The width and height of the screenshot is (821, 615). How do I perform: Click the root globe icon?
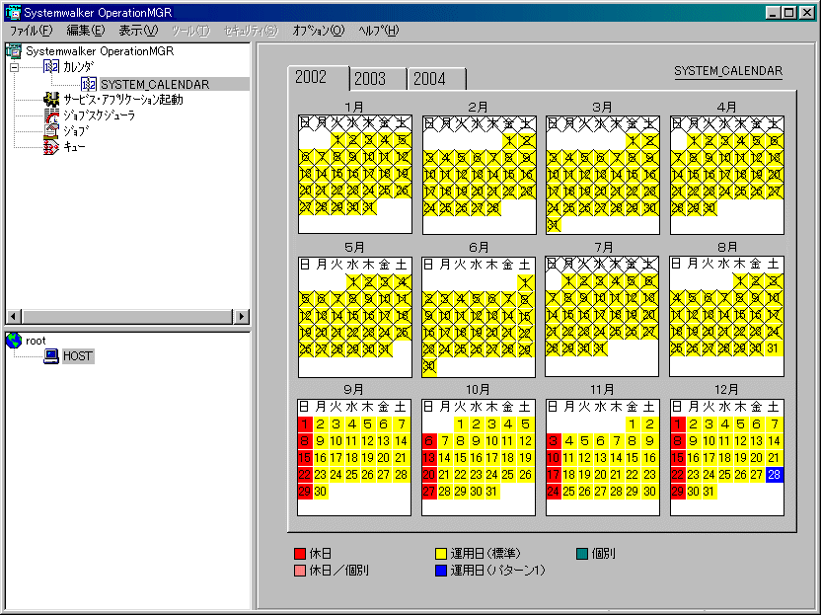(x=14, y=341)
